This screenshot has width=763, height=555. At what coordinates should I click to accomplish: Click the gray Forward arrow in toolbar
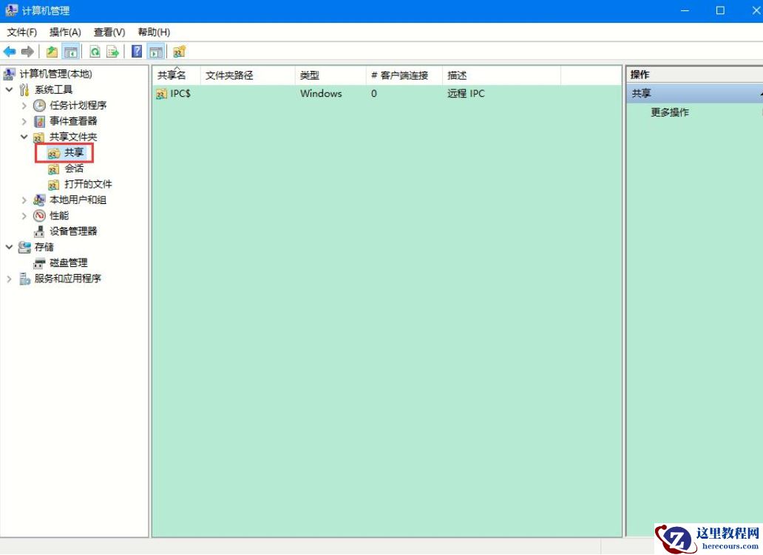(28, 52)
